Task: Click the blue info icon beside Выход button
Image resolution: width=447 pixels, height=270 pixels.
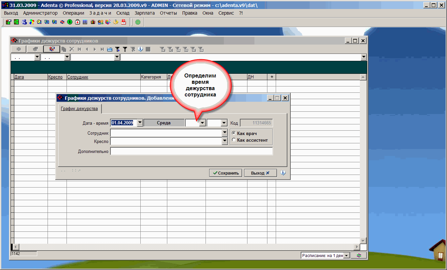Action: 283,173
